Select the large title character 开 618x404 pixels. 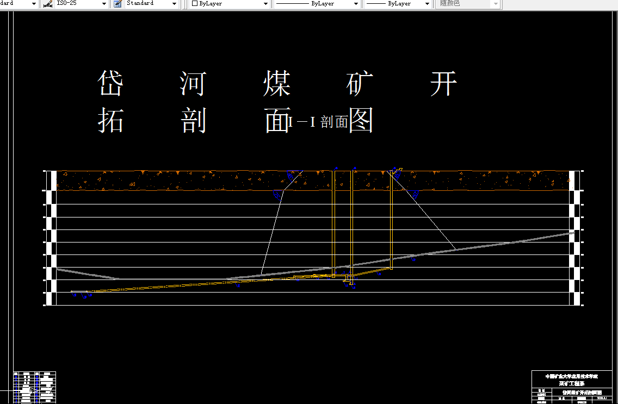(443, 84)
